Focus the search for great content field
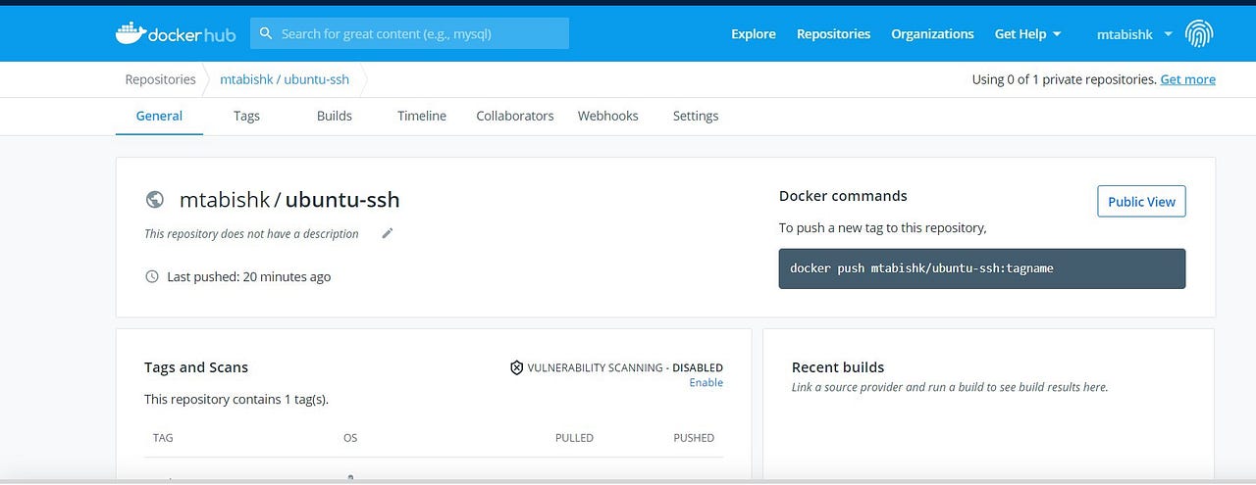This screenshot has height=485, width=1256. click(409, 33)
